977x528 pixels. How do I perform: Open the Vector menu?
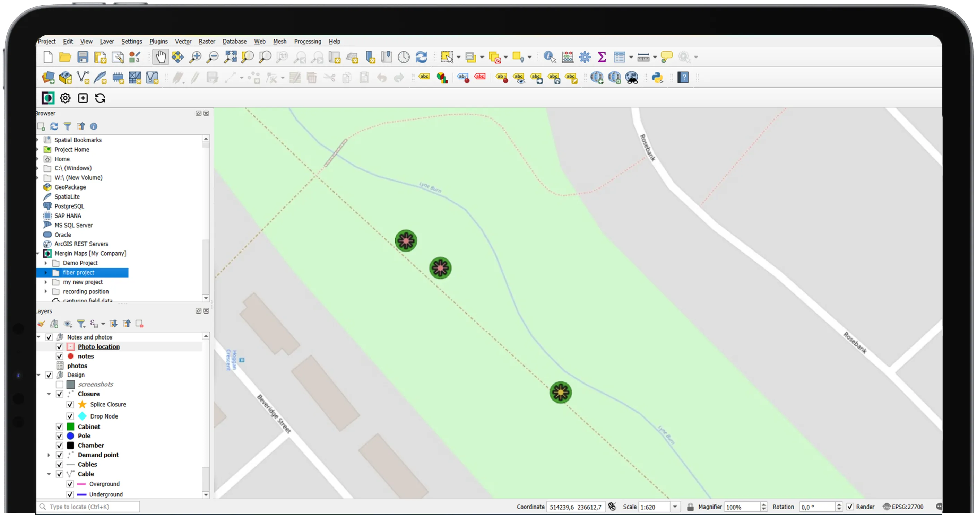click(183, 41)
